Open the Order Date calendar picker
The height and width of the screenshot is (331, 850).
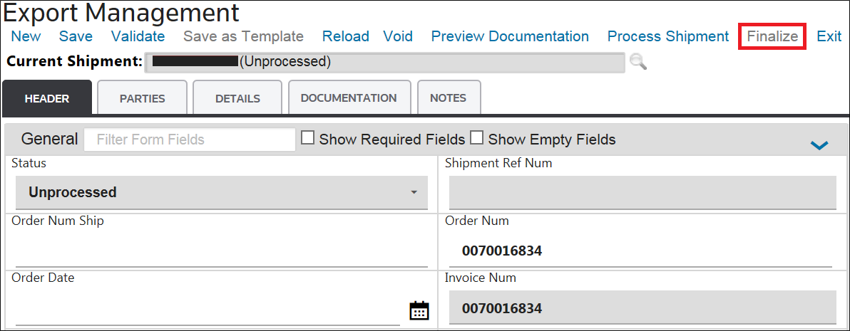point(419,310)
